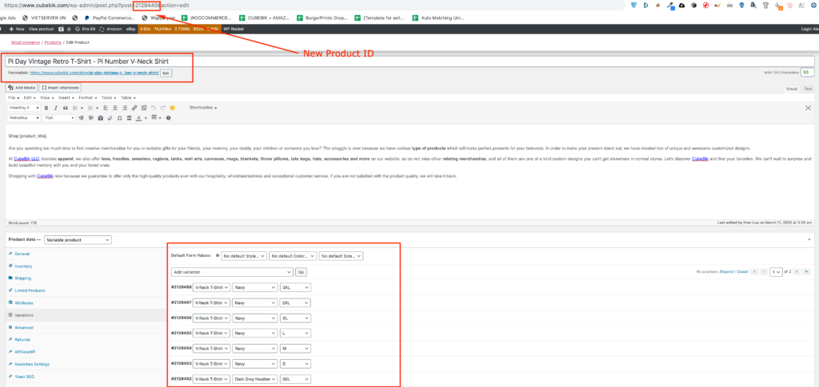The height and width of the screenshot is (387, 819).
Task: Align text right in editor
Action: (x=124, y=108)
